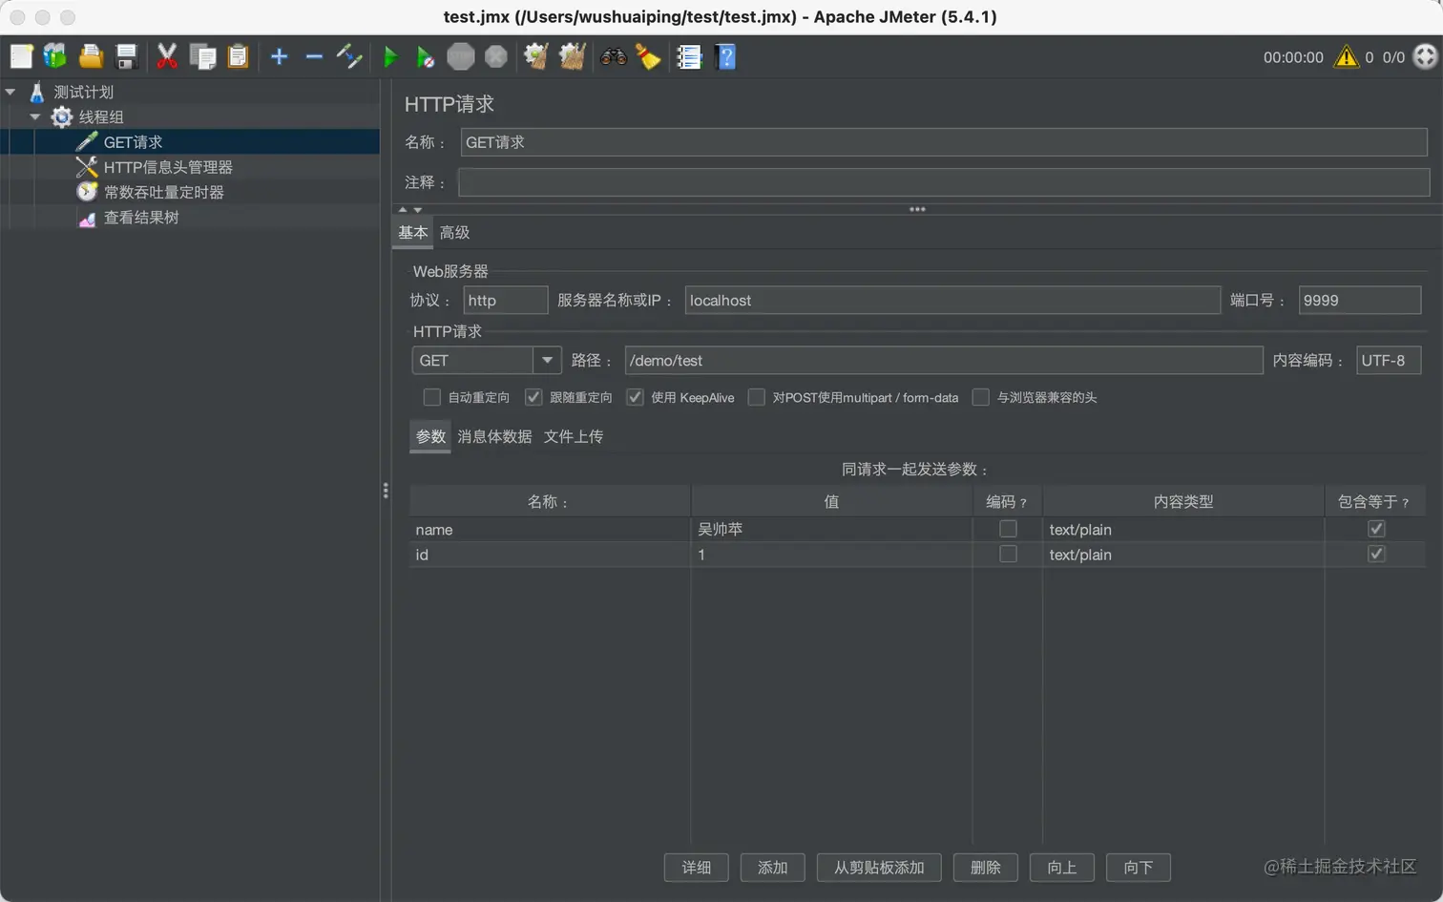1443x902 pixels.
Task: Collapse the 线程组 tree node
Action: pyautogui.click(x=35, y=116)
